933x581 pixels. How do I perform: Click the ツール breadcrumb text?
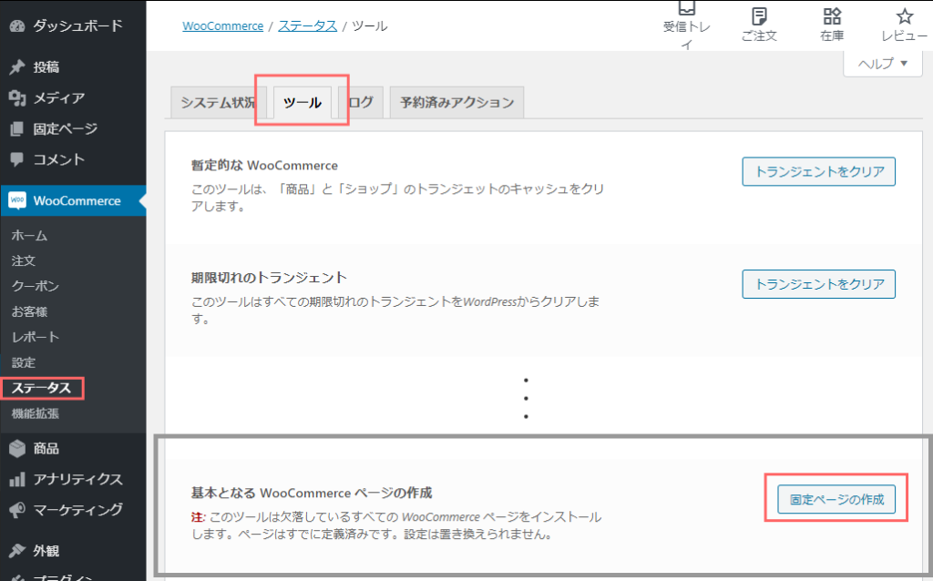pyautogui.click(x=370, y=26)
